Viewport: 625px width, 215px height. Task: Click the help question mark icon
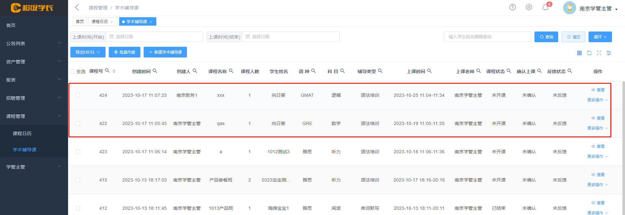coord(512,7)
